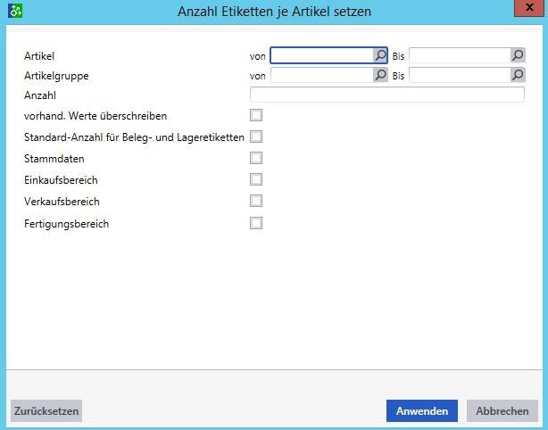Select the Artikelgruppe 'von' input field

[x=321, y=76]
